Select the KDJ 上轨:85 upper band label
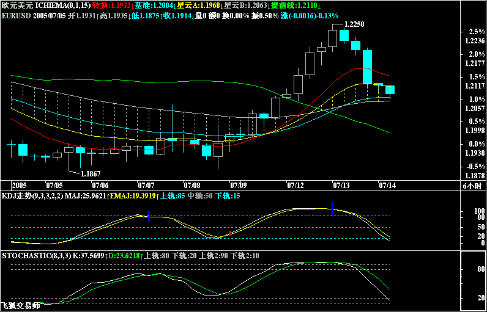 tap(172, 196)
